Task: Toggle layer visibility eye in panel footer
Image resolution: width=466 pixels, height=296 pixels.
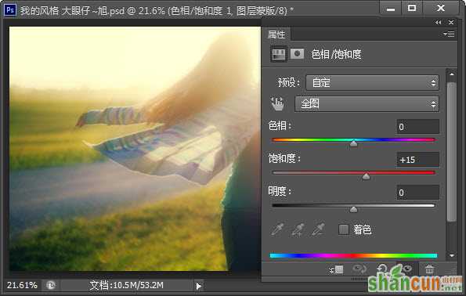Action: pos(407,269)
